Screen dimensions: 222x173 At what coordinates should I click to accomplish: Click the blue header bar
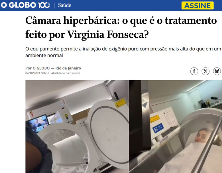(x=111, y=5)
